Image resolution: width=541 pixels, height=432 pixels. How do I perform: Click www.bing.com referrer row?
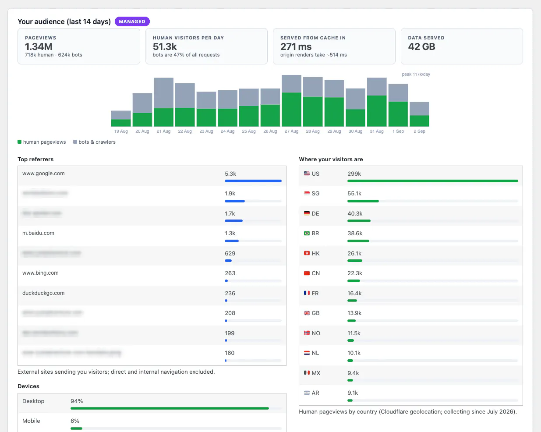(x=152, y=276)
